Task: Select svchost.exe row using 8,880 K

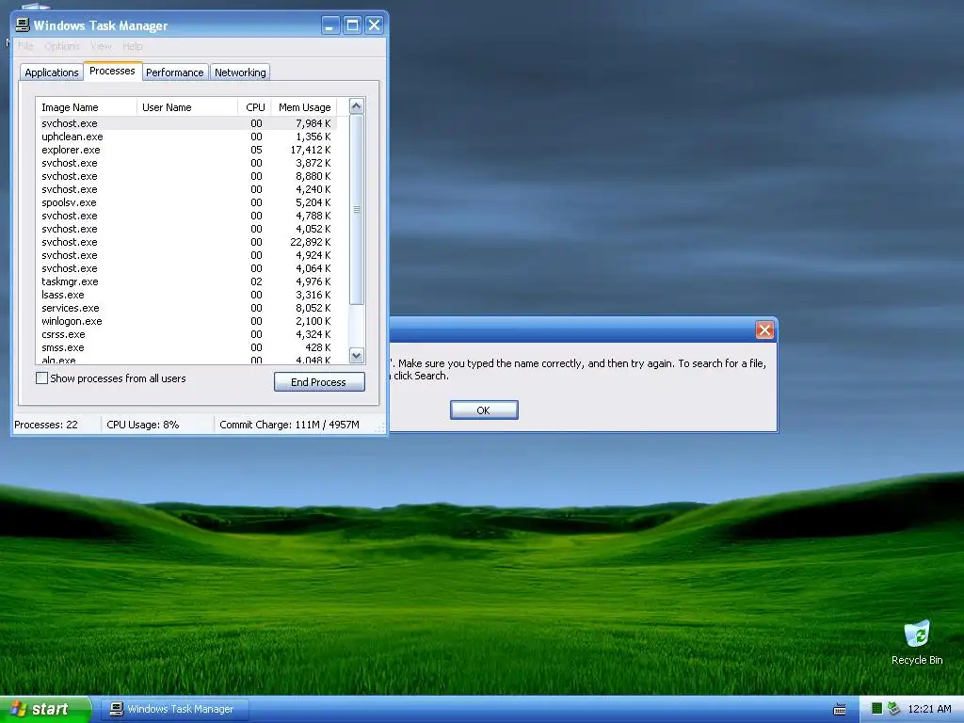Action: point(186,176)
